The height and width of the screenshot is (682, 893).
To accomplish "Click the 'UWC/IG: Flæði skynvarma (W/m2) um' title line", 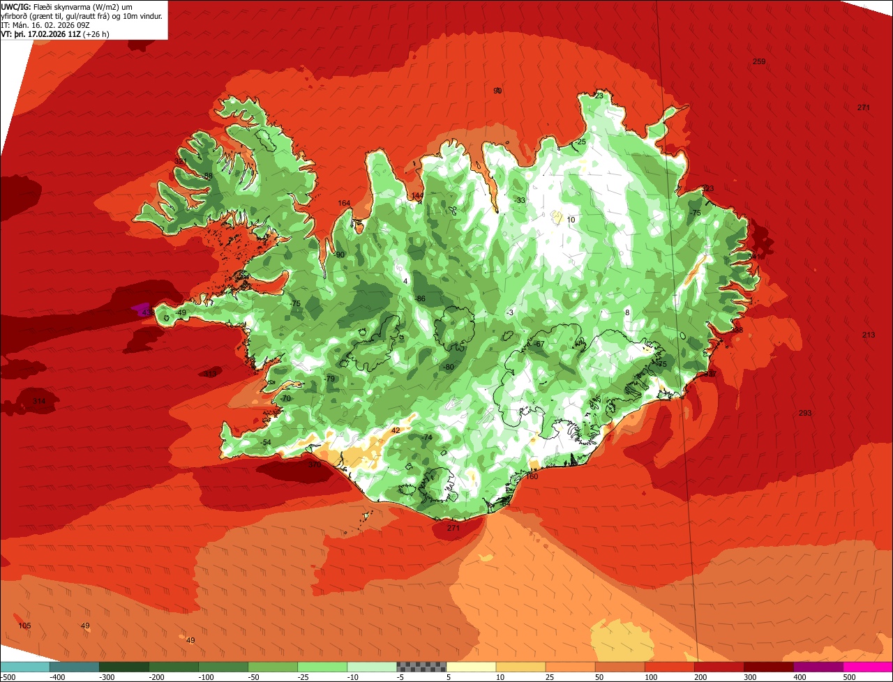I will [67, 7].
